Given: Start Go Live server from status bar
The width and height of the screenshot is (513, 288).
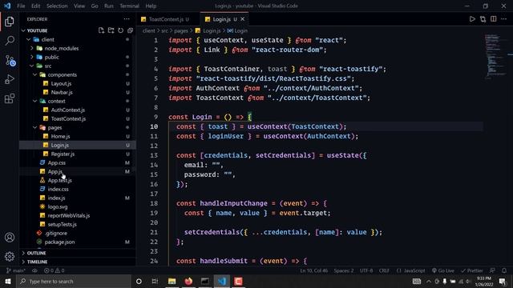Looking at the screenshot, I should pyautogui.click(x=442, y=270).
